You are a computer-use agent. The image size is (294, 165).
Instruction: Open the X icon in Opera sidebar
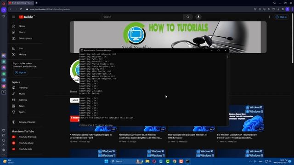(4, 92)
